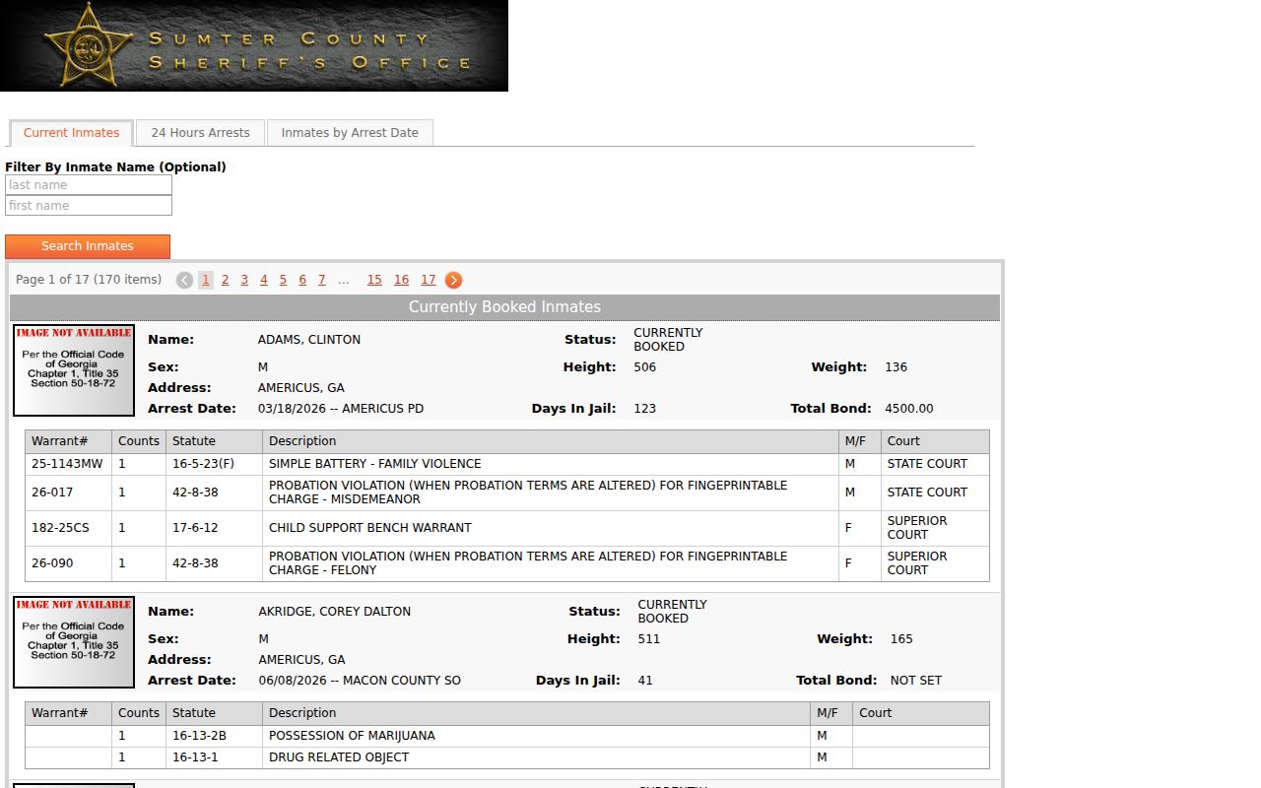
Task: Click statute 16-5-23(F)
Action: [x=203, y=464]
